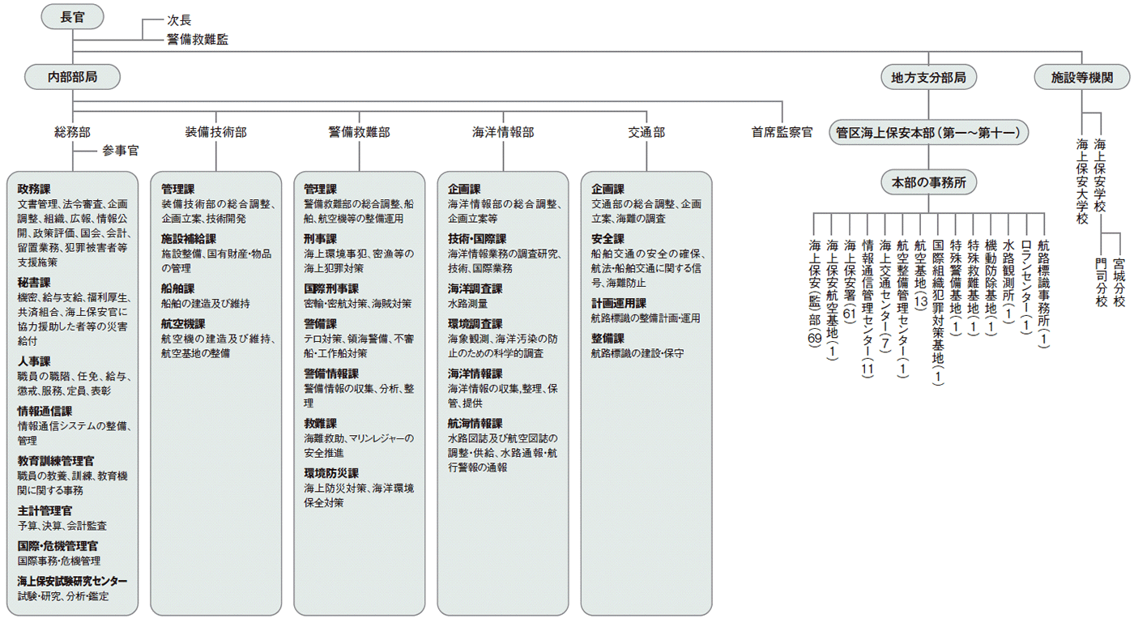Open the 施設等機関 node
The height and width of the screenshot is (623, 1134).
1082,78
